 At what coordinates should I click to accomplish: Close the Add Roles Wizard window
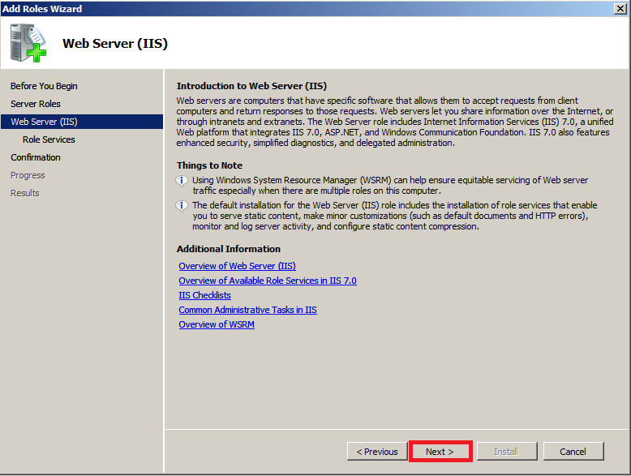pos(620,8)
